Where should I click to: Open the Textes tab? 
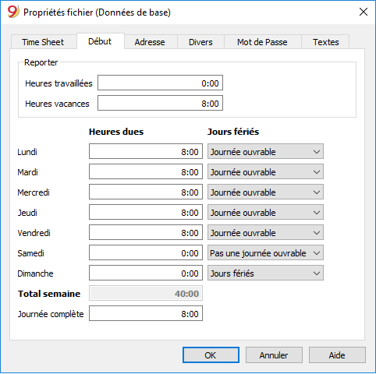[x=326, y=42]
